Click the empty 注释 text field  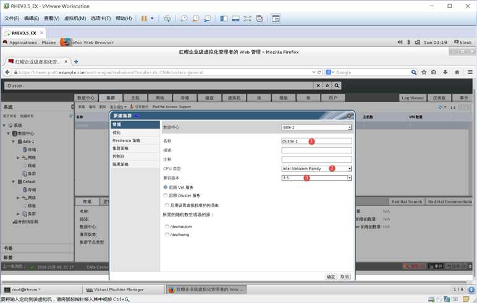[x=317, y=160]
